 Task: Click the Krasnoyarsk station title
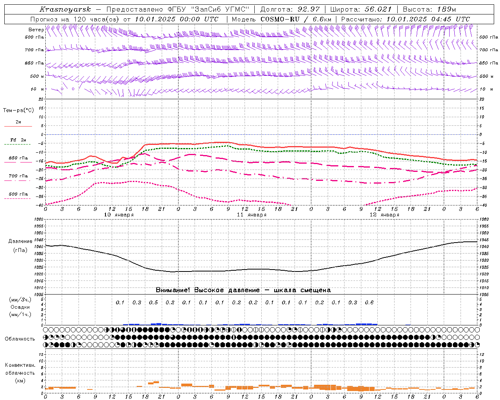pyautogui.click(x=65, y=9)
